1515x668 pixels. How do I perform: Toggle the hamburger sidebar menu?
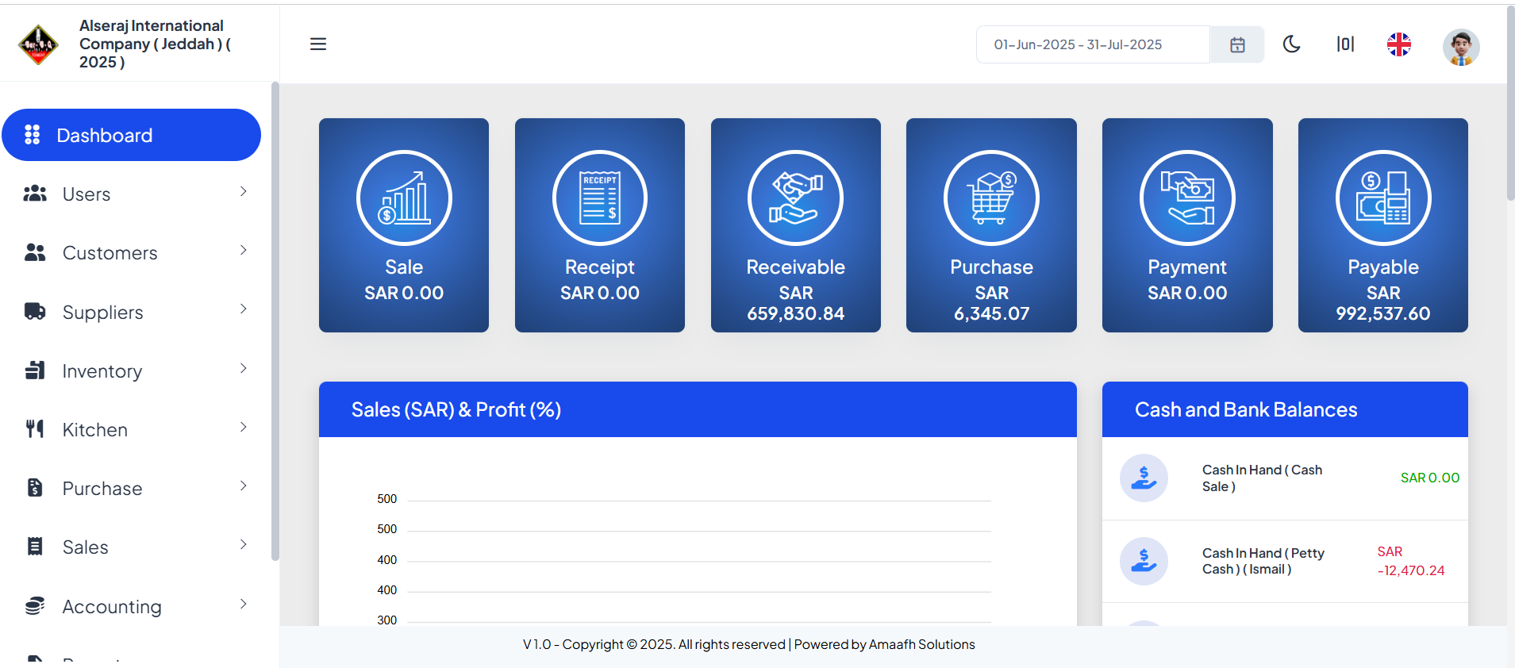coord(318,44)
